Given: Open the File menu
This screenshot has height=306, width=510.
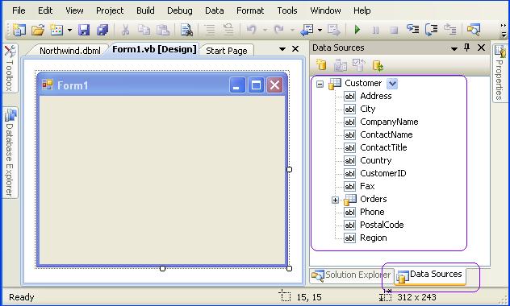Looking at the screenshot, I should (x=19, y=10).
